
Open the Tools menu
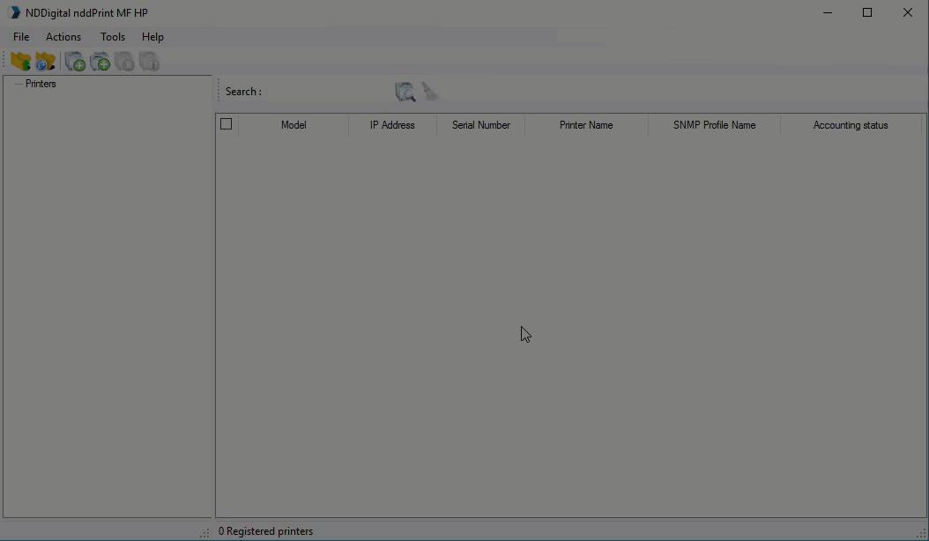pos(113,37)
